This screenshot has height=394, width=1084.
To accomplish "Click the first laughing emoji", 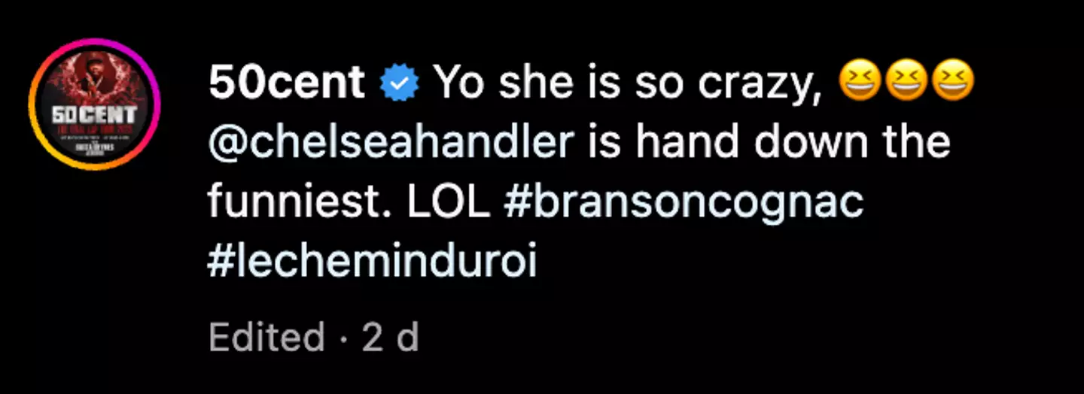I will pos(857,84).
